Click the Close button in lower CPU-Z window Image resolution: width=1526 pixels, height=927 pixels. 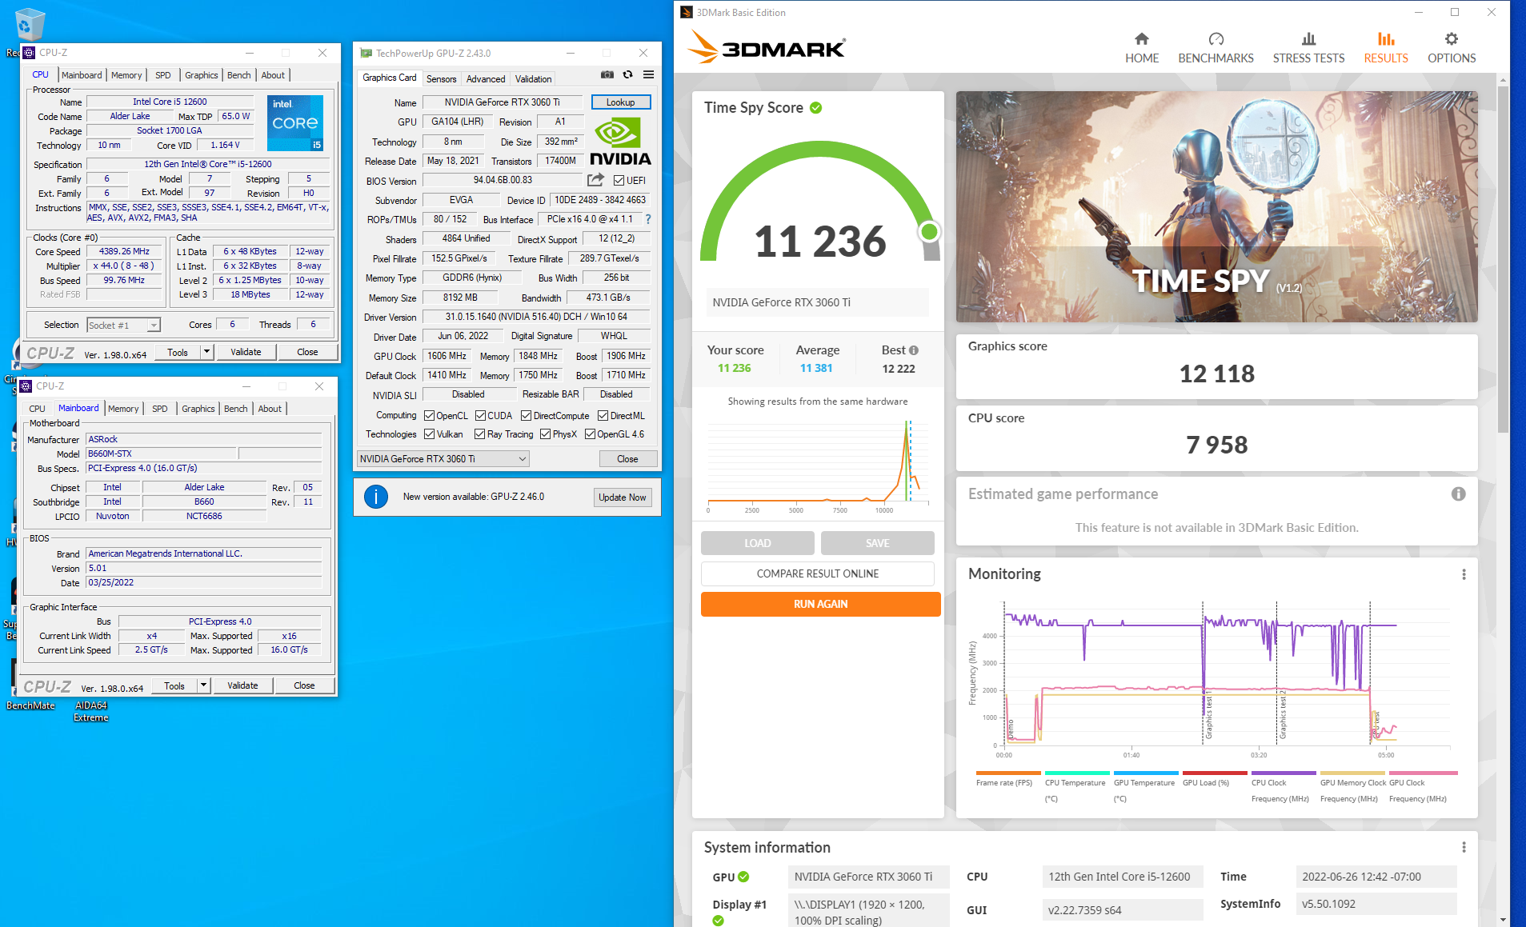pyautogui.click(x=304, y=685)
